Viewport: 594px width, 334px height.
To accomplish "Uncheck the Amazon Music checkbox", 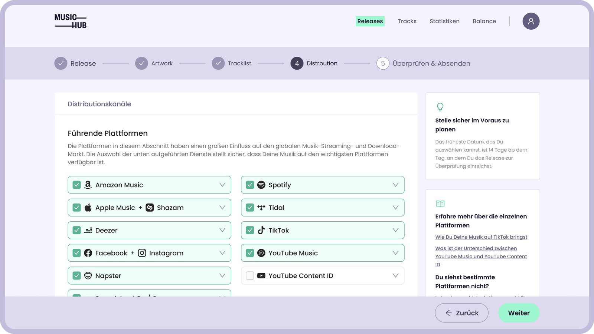I will pos(76,185).
